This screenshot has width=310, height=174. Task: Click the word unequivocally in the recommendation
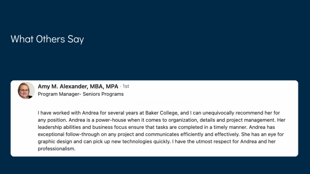click(218, 113)
